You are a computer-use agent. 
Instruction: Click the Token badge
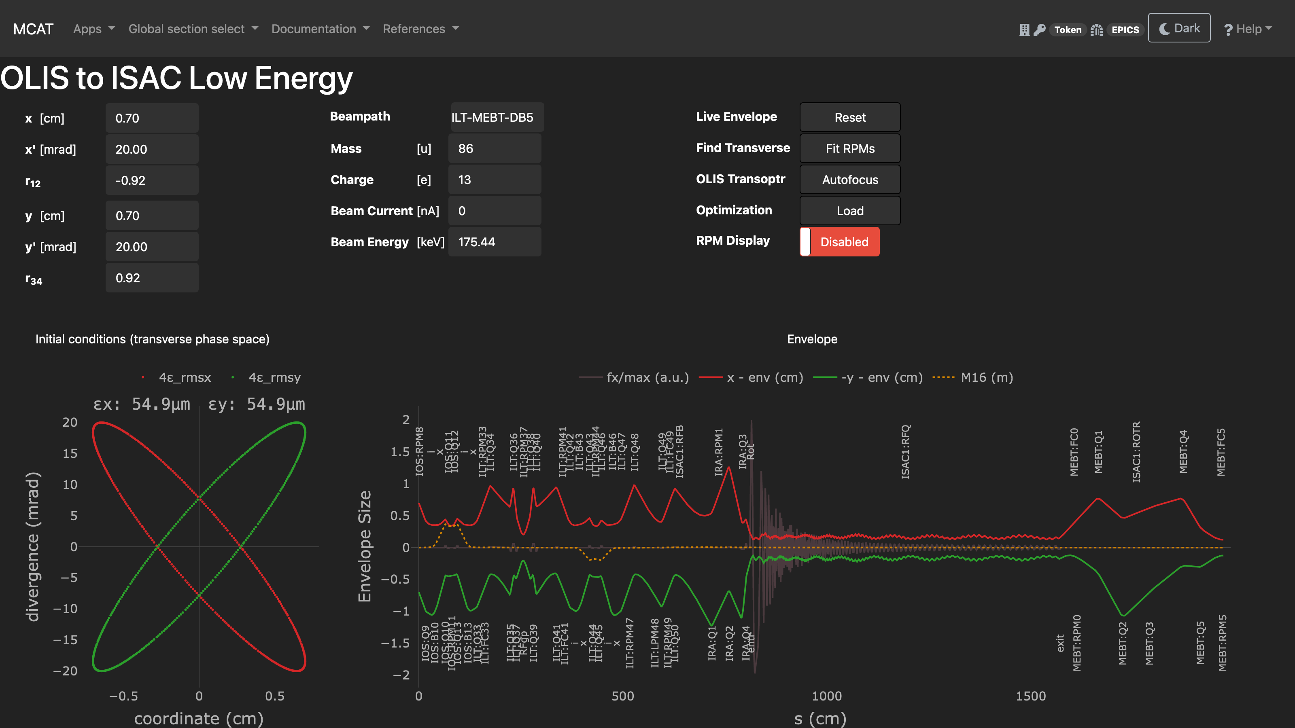point(1068,30)
